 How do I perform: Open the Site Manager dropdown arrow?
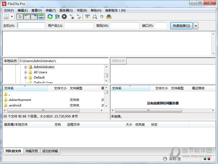(x=12, y=17)
